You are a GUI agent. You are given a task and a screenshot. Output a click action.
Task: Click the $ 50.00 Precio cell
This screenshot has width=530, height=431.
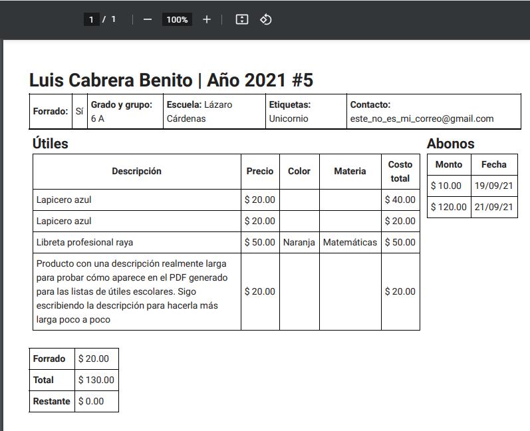tap(260, 242)
